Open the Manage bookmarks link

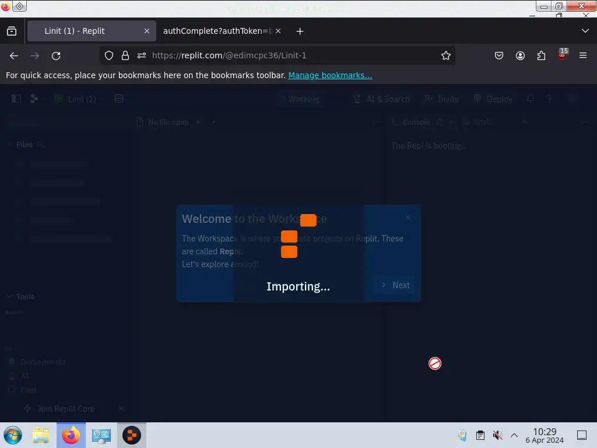click(x=330, y=75)
